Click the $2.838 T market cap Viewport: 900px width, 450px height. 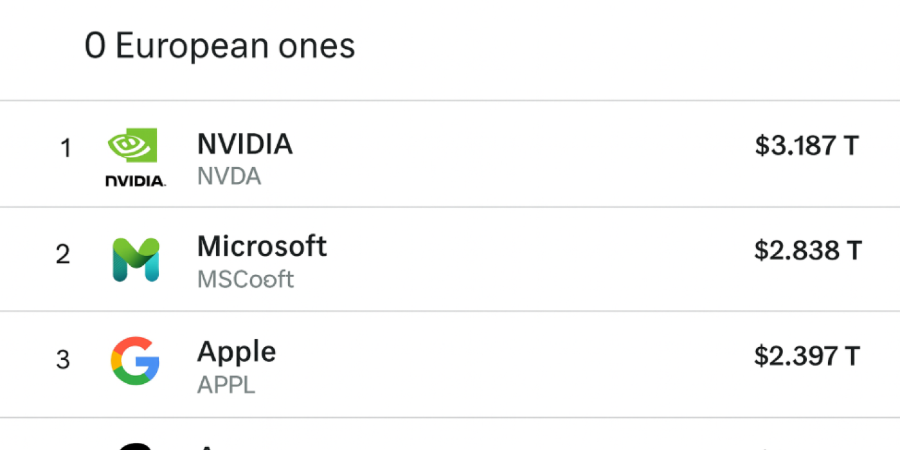pyautogui.click(x=807, y=250)
